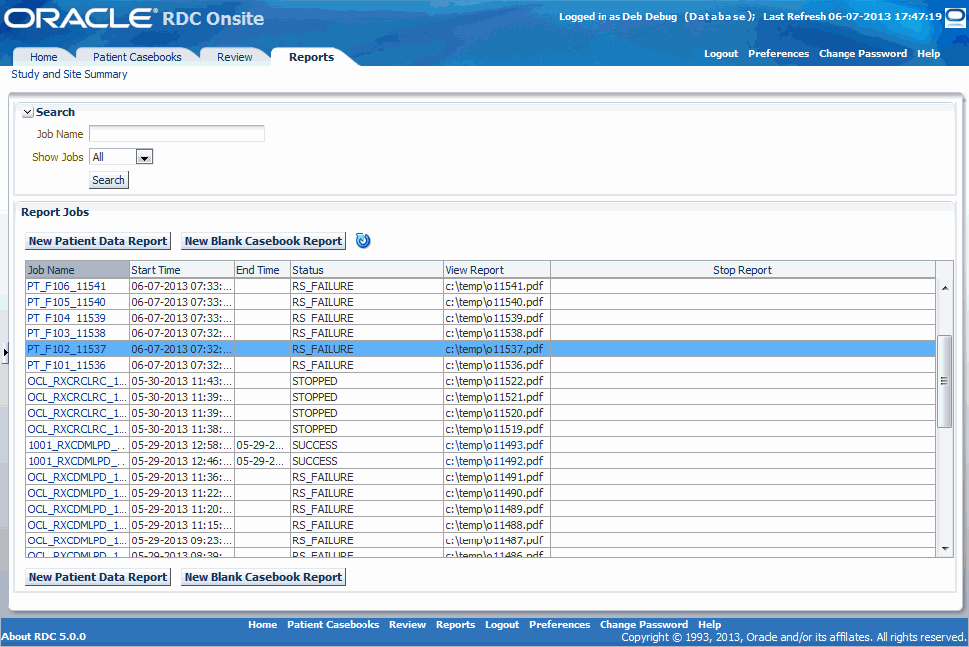Click the scrollbar up arrow

pyautogui.click(x=944, y=287)
